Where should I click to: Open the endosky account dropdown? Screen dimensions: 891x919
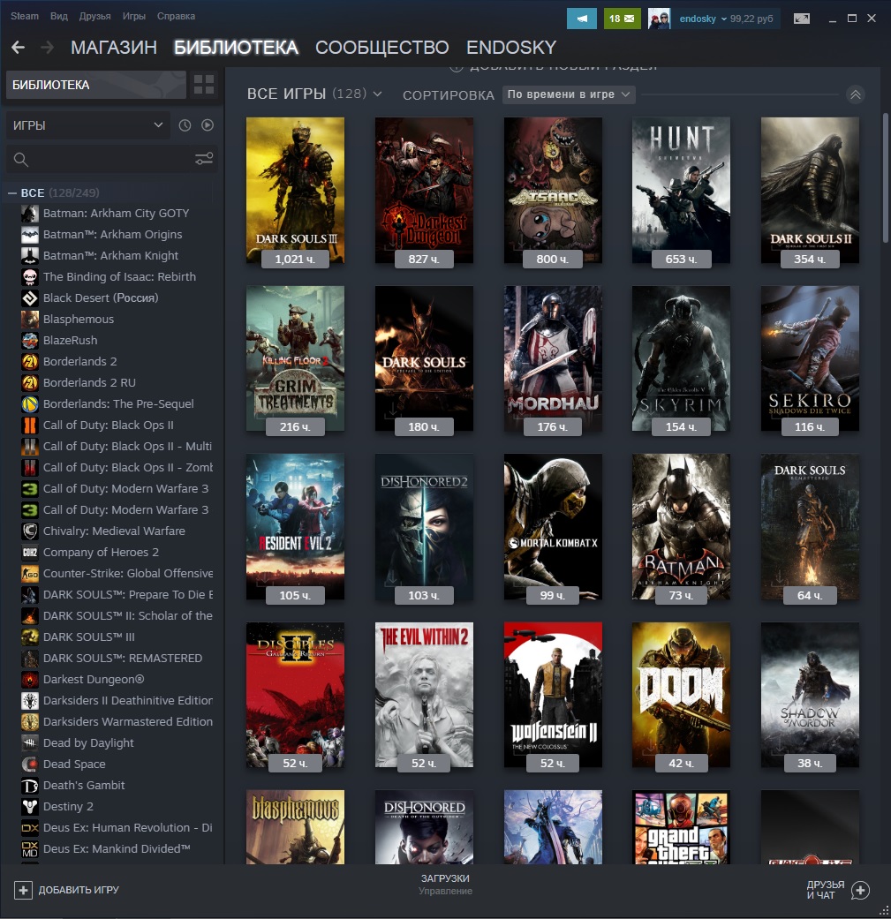703,19
